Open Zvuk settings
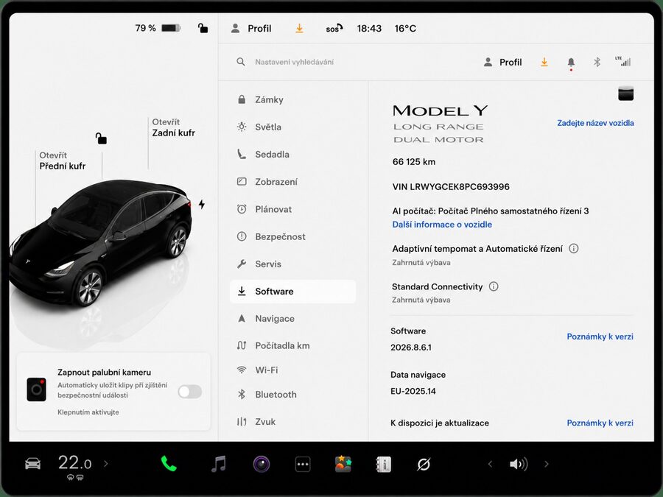 point(292,422)
